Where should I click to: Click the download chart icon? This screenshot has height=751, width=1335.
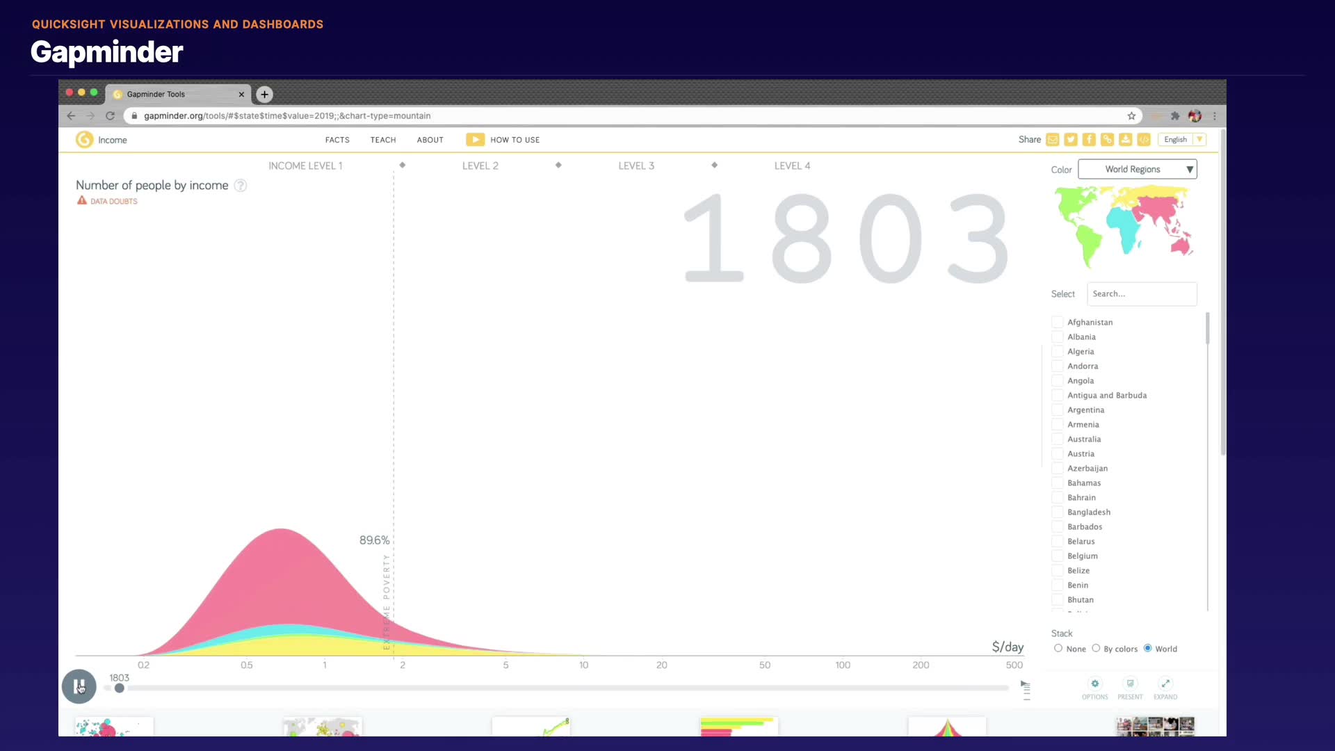1126,140
